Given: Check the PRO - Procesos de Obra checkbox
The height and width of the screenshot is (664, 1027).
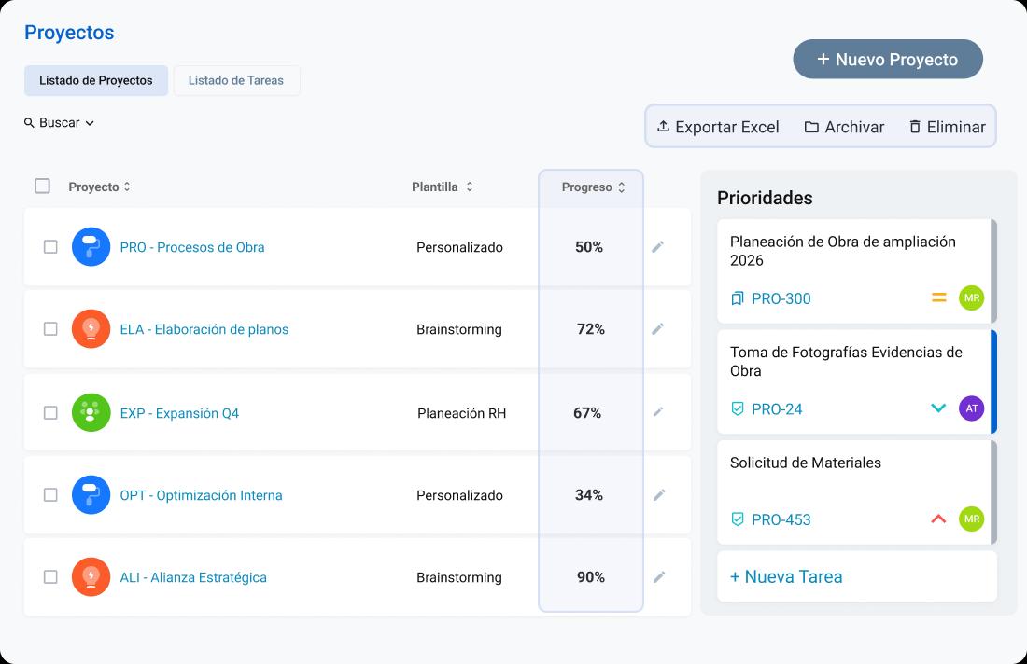Looking at the screenshot, I should click(x=50, y=246).
